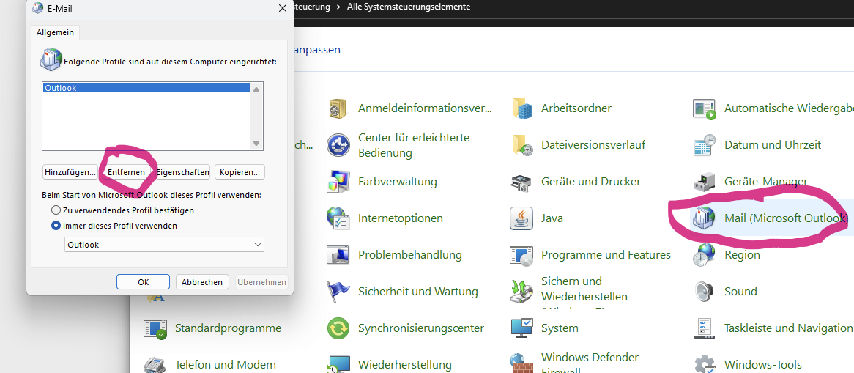
Task: Open the Taskleiste und Navigation icon
Action: [705, 328]
